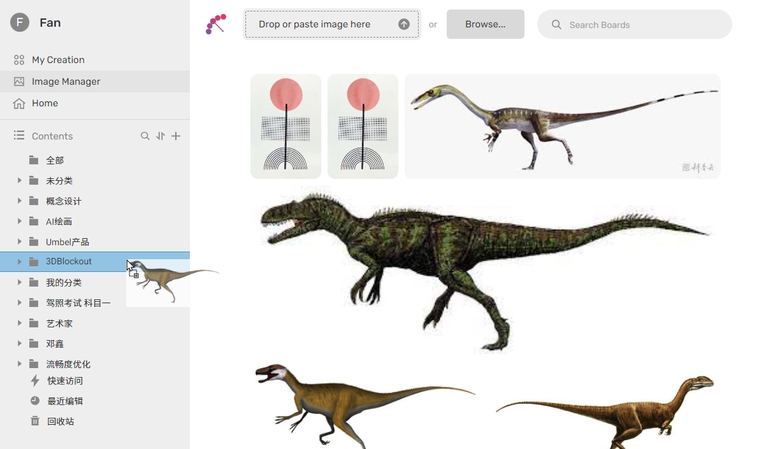Open the user avatar F icon
The image size is (780, 449).
[x=20, y=23]
